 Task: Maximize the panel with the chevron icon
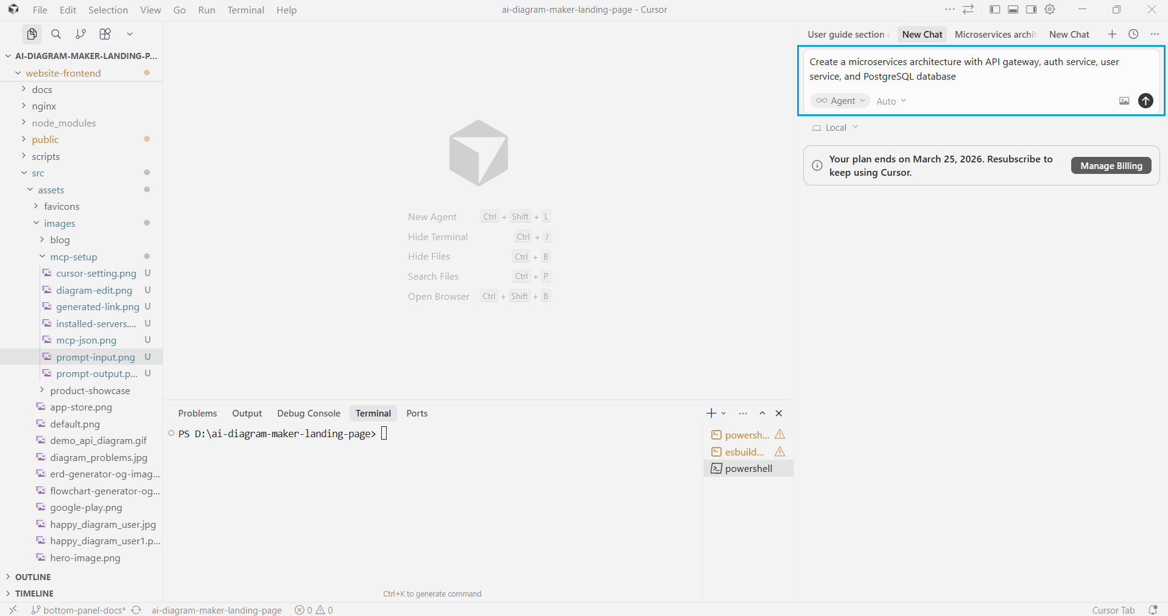[x=762, y=413]
